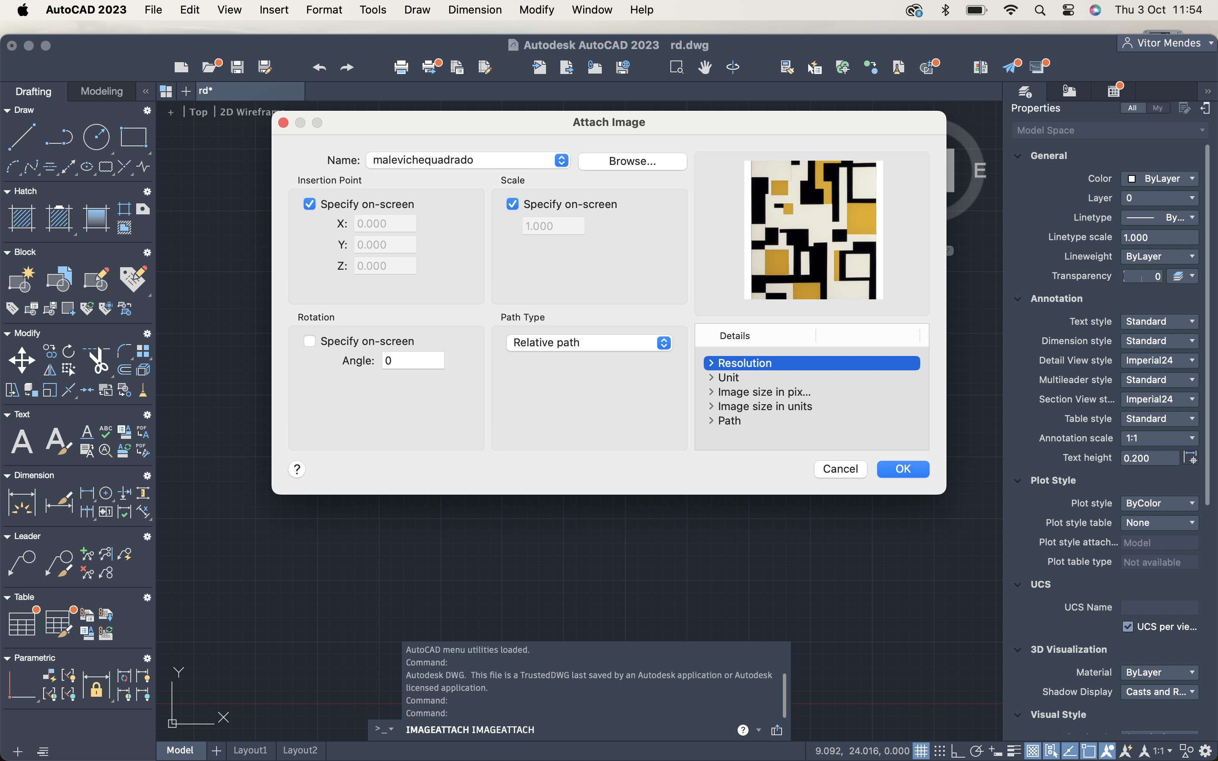The width and height of the screenshot is (1218, 761).
Task: Open the Text style dropdown
Action: (1159, 321)
